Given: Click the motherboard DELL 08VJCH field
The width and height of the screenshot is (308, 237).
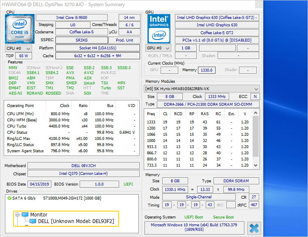Looking at the screenshot, I should pyautogui.click(x=83, y=166).
